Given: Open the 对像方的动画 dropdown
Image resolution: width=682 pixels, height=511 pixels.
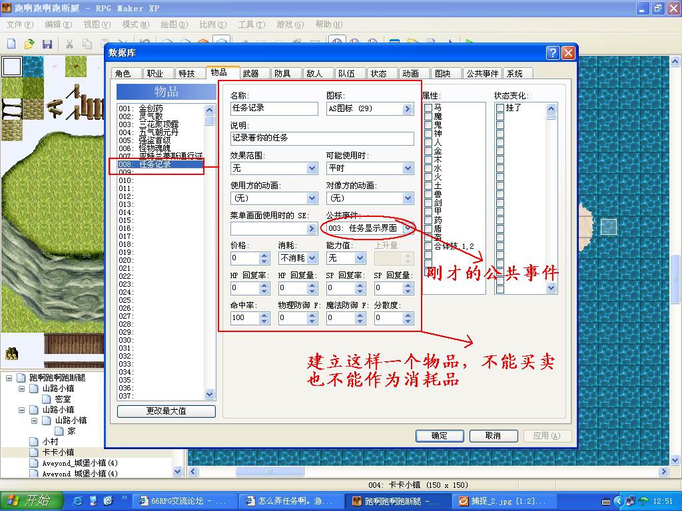Looking at the screenshot, I should pyautogui.click(x=408, y=198).
